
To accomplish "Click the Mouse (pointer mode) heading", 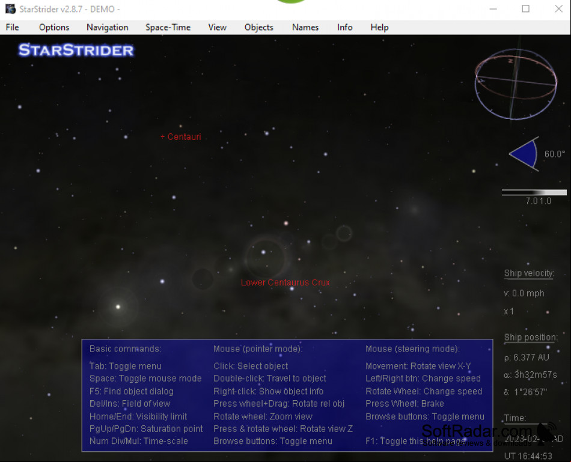I will coord(258,349).
